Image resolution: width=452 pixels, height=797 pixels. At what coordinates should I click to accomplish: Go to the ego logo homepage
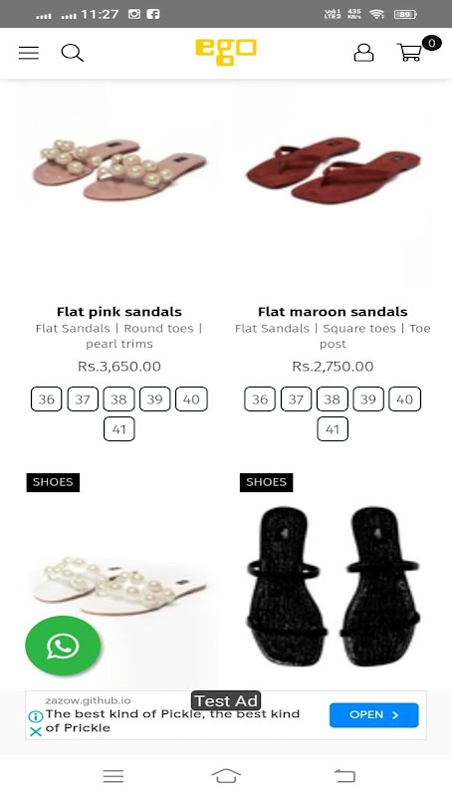point(226,52)
